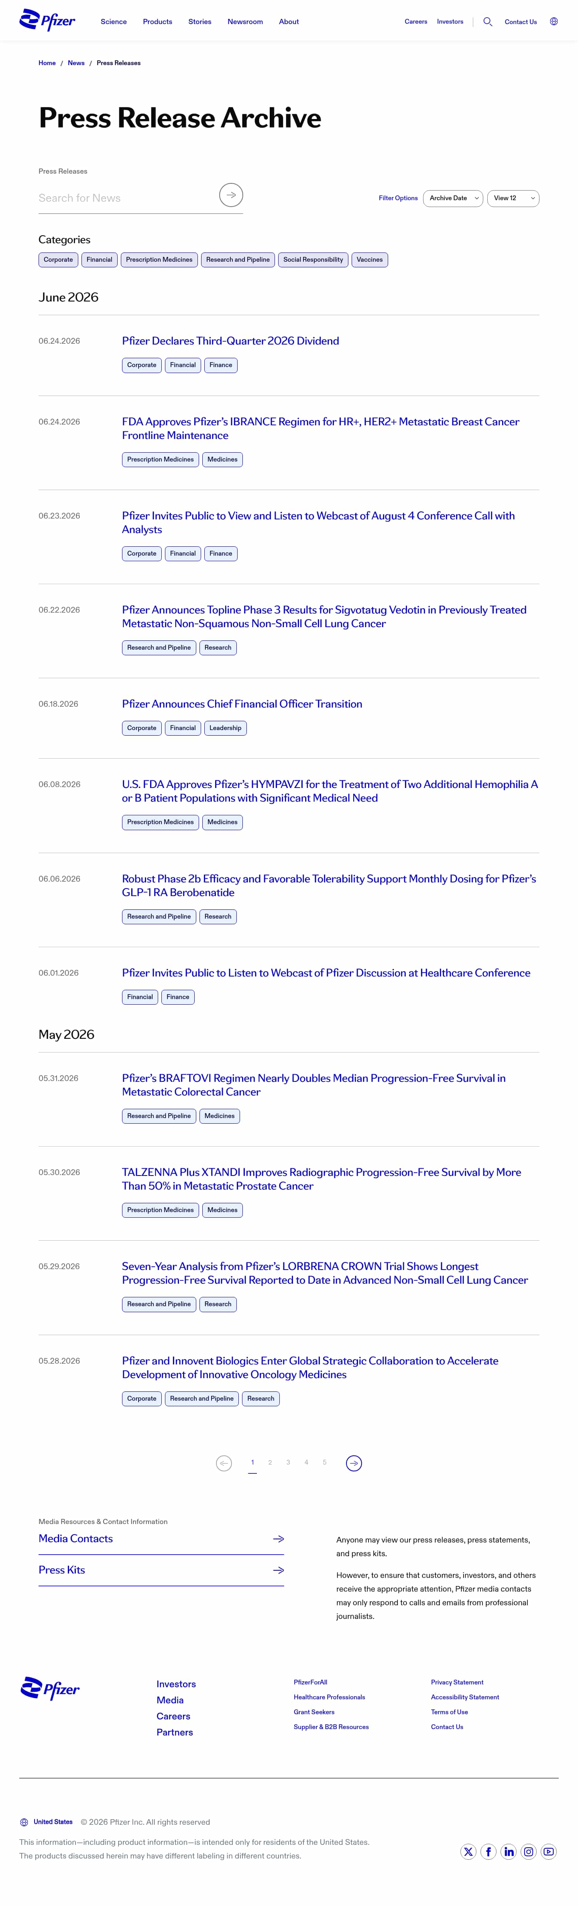Expand the Archive Date dropdown
Image resolution: width=578 pixels, height=1906 pixels.
tap(453, 198)
